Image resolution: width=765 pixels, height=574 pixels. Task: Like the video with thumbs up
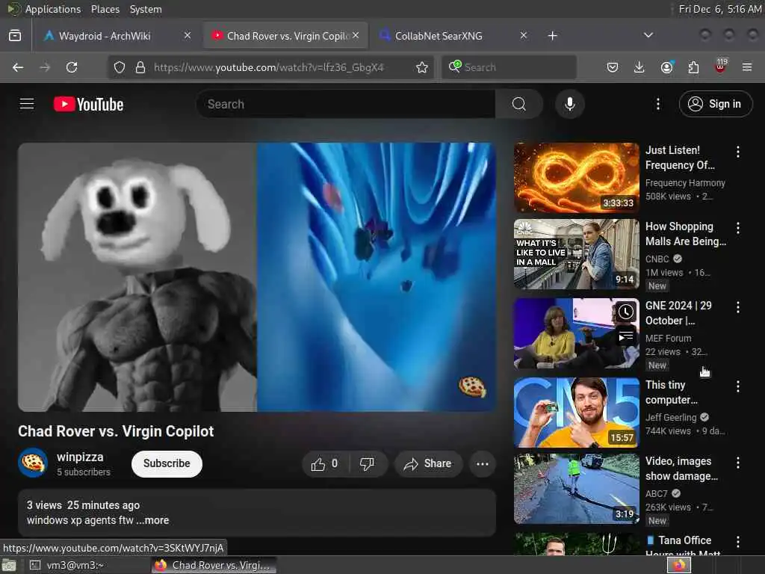tap(326, 463)
